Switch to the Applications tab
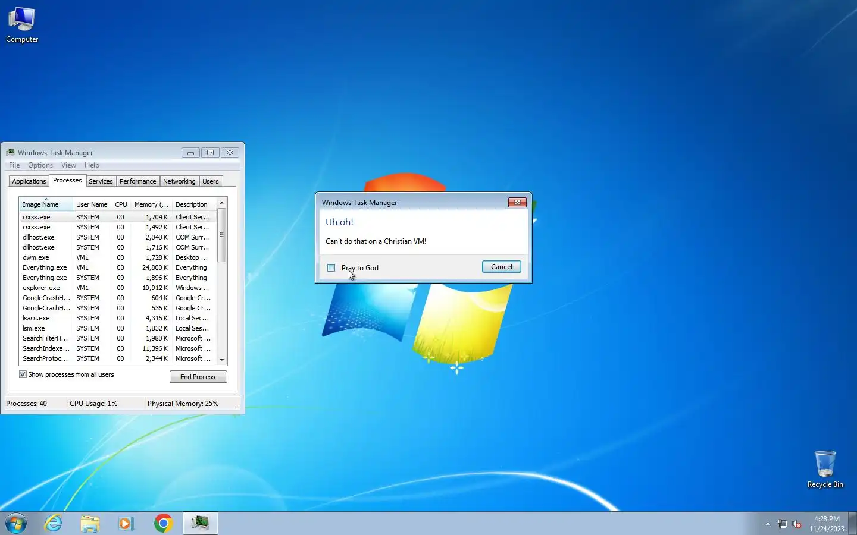This screenshot has height=535, width=857. (29, 181)
